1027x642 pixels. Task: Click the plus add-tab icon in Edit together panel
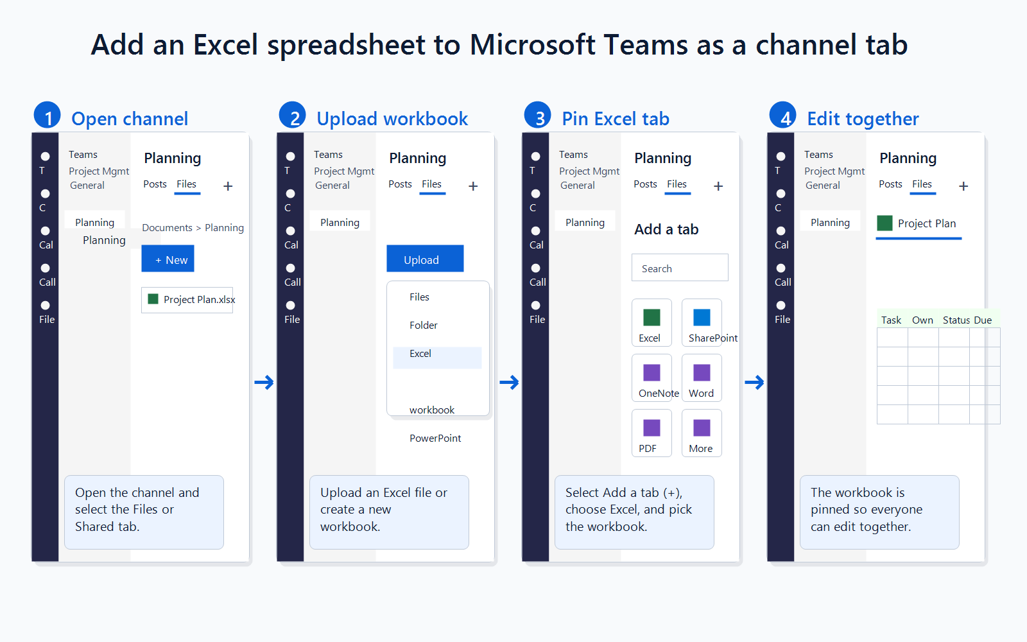click(x=963, y=186)
